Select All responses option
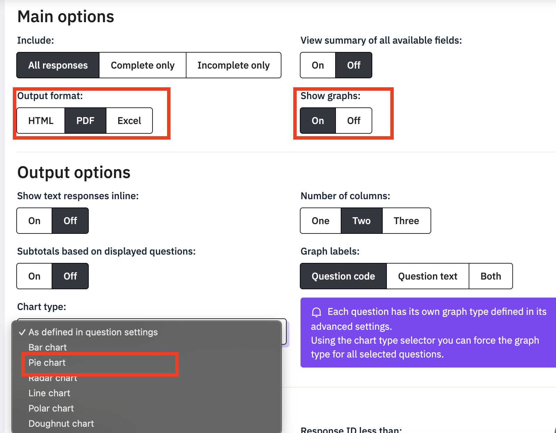 (58, 65)
